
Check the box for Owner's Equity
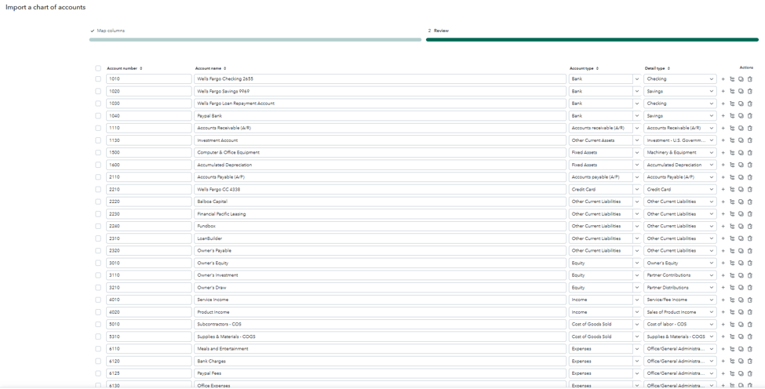coord(98,264)
